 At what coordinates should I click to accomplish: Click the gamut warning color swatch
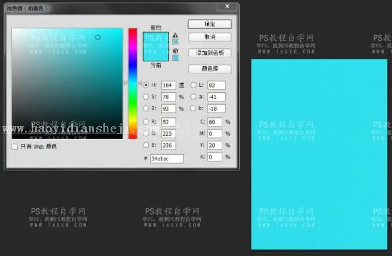click(176, 42)
